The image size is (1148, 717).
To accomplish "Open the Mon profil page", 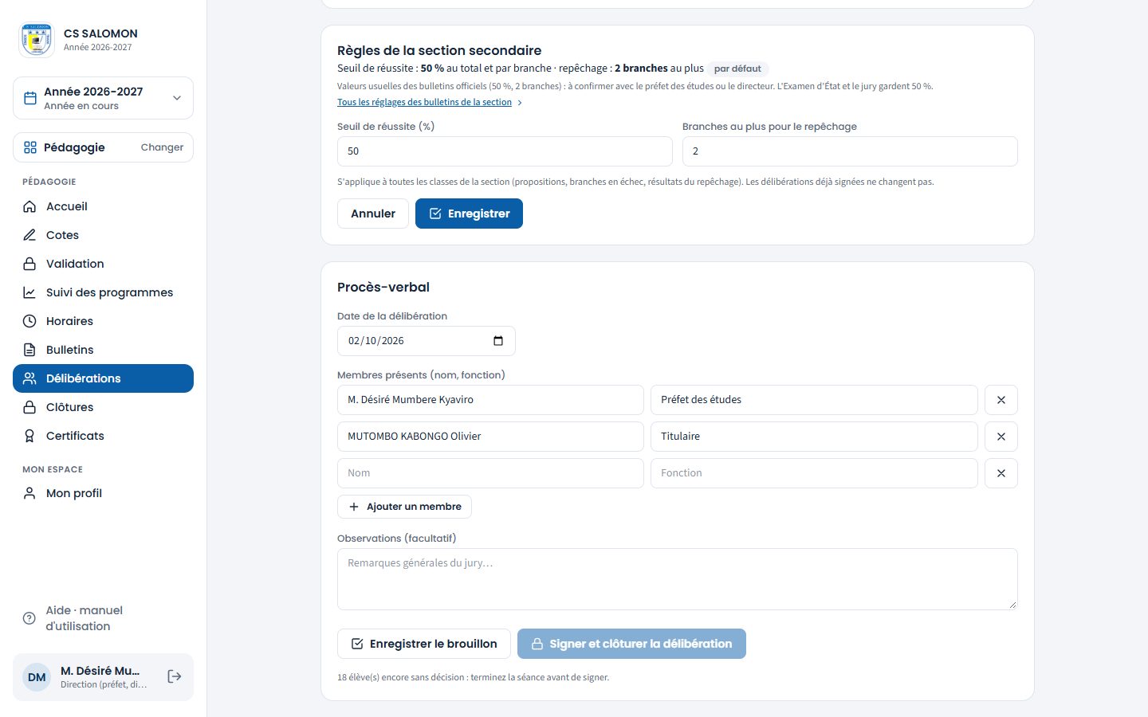I will (103, 493).
